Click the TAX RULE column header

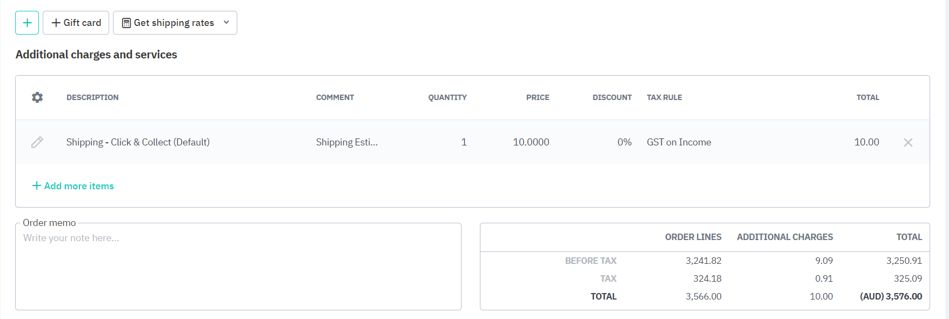664,97
